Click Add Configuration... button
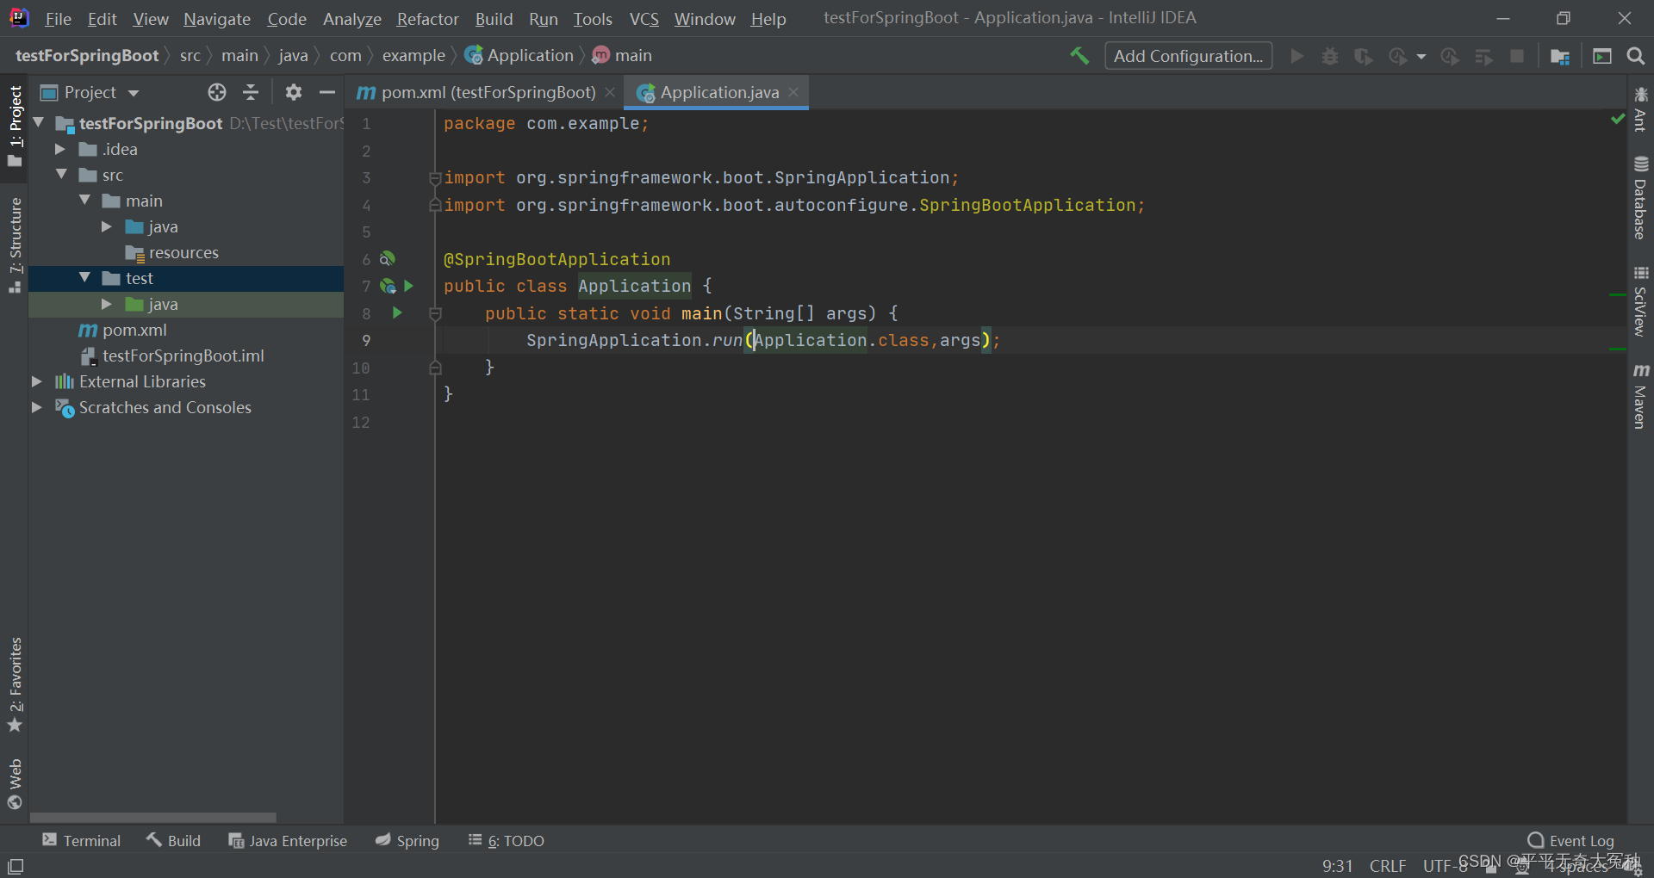This screenshot has width=1654, height=878. 1188,56
